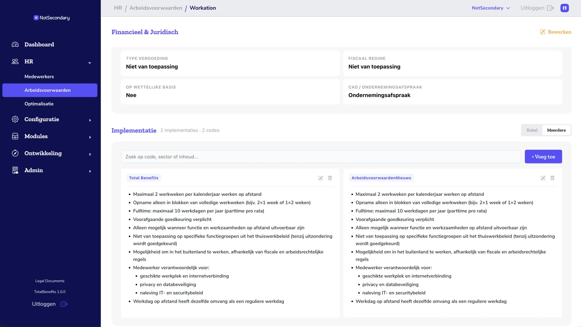The image size is (581, 327).
Task: Keep Meerdere mode selected
Action: tap(556, 130)
